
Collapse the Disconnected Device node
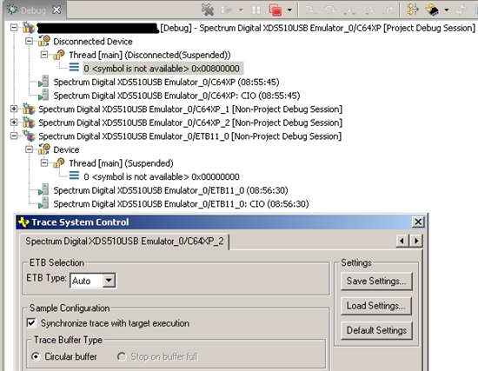click(x=29, y=41)
